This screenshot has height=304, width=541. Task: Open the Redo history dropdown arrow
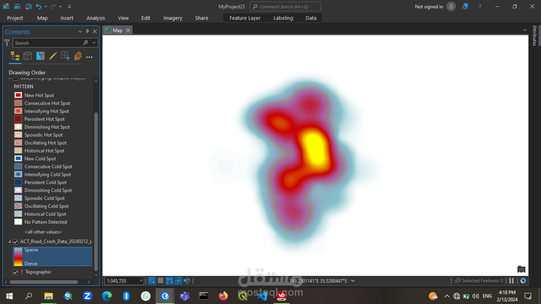(x=60, y=7)
